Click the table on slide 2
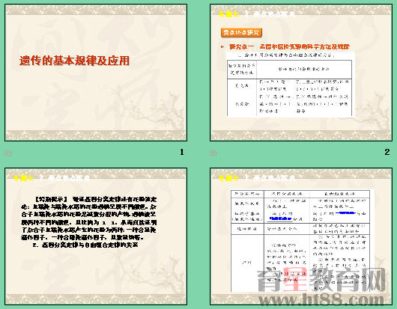The height and width of the screenshot is (309, 397). (x=289, y=88)
